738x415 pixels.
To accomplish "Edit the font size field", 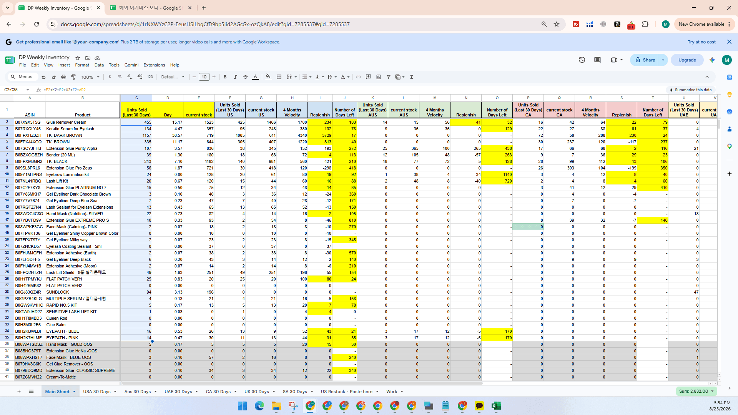I will point(204,77).
